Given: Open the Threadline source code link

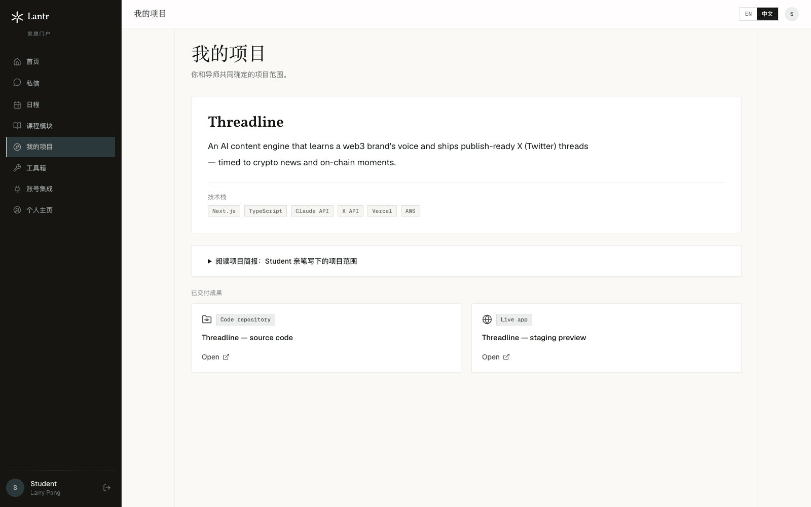Looking at the screenshot, I should 215,357.
